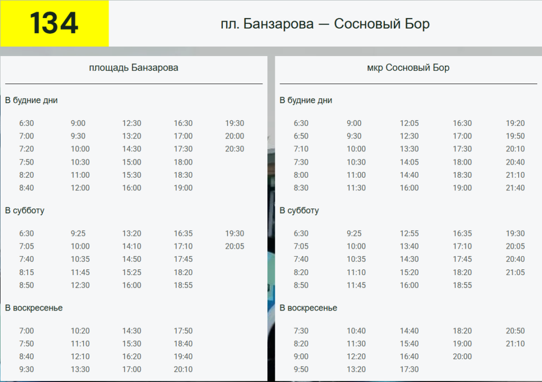Pick weekday 19:00 departure from площадь Банзарова
The width and height of the screenshot is (542, 382).
pyautogui.click(x=183, y=188)
